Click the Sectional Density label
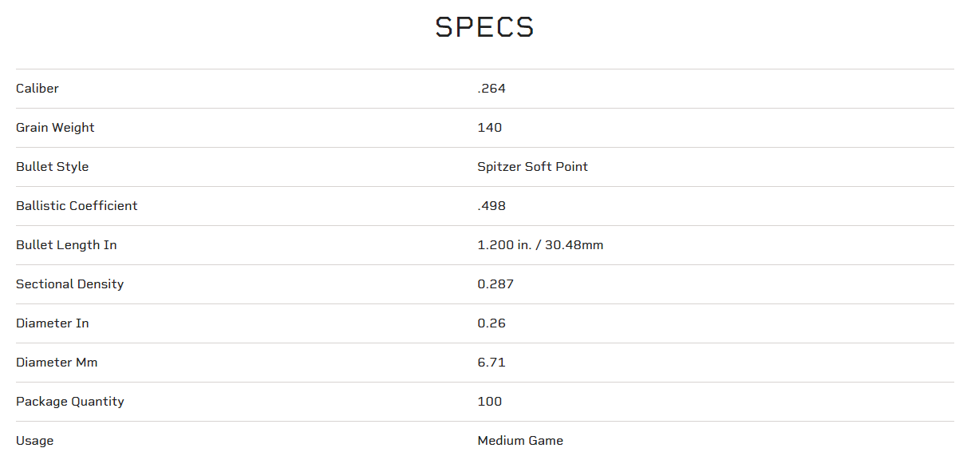The width and height of the screenshot is (979, 460). click(x=70, y=284)
